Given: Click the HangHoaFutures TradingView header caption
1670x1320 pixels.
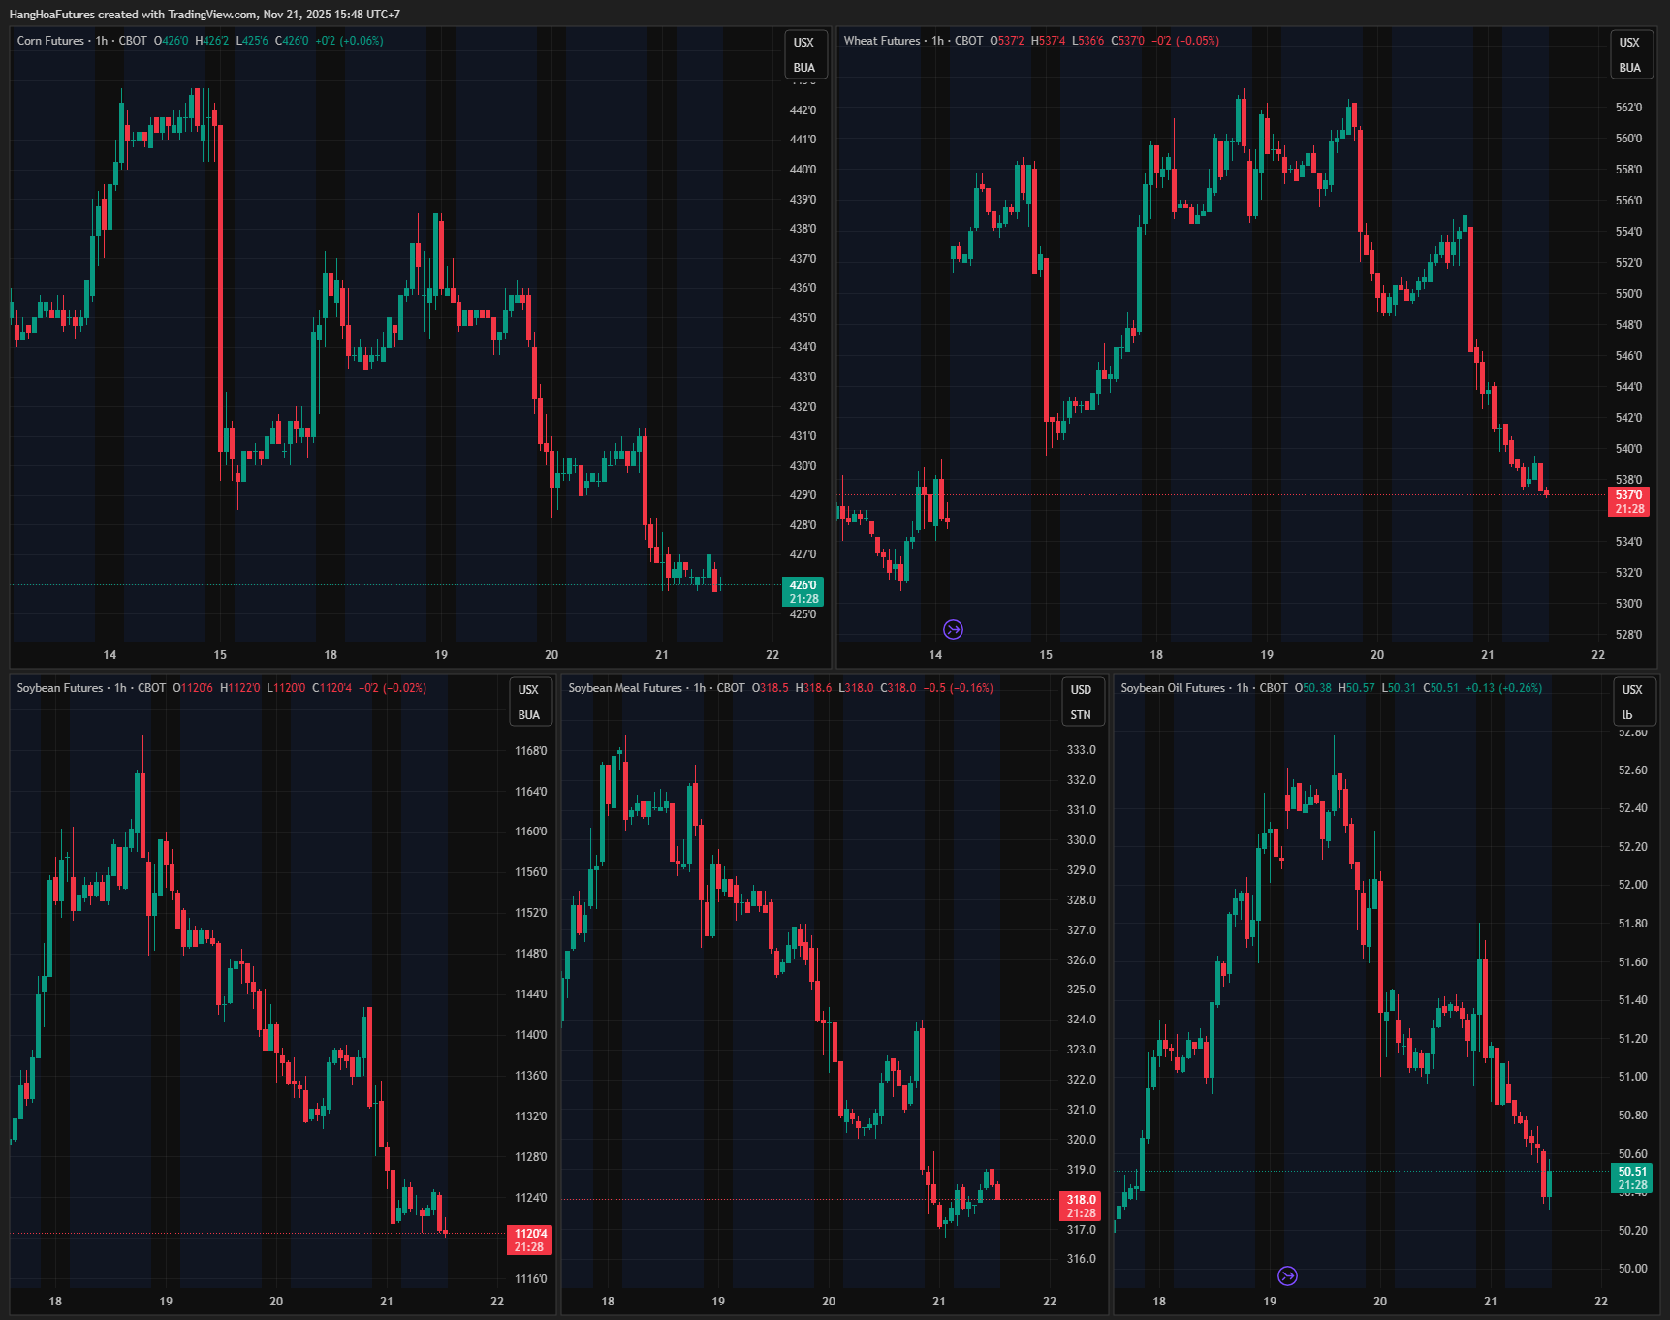Looking at the screenshot, I should [205, 15].
